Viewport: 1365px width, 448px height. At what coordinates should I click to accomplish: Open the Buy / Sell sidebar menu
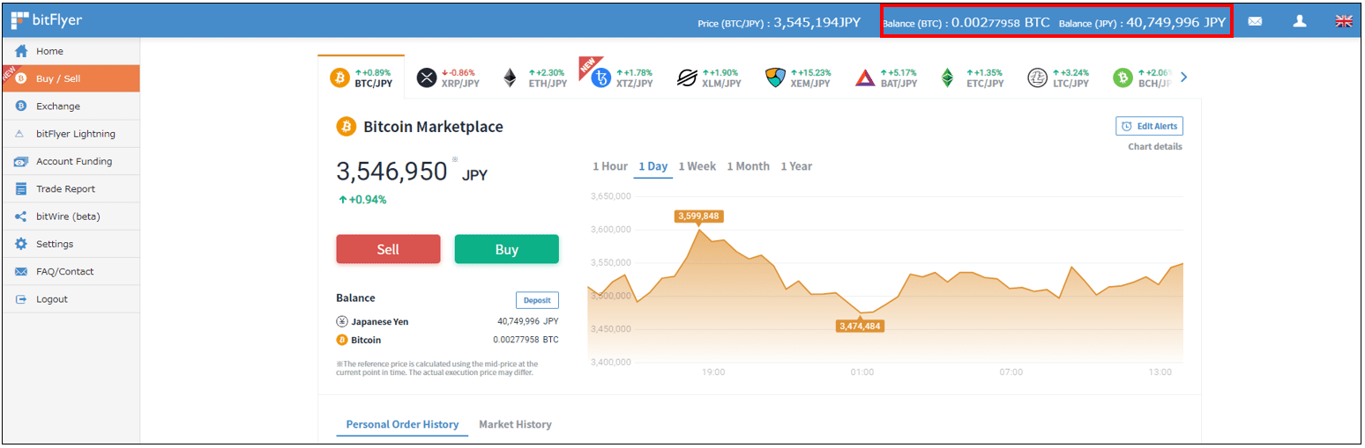[x=71, y=78]
